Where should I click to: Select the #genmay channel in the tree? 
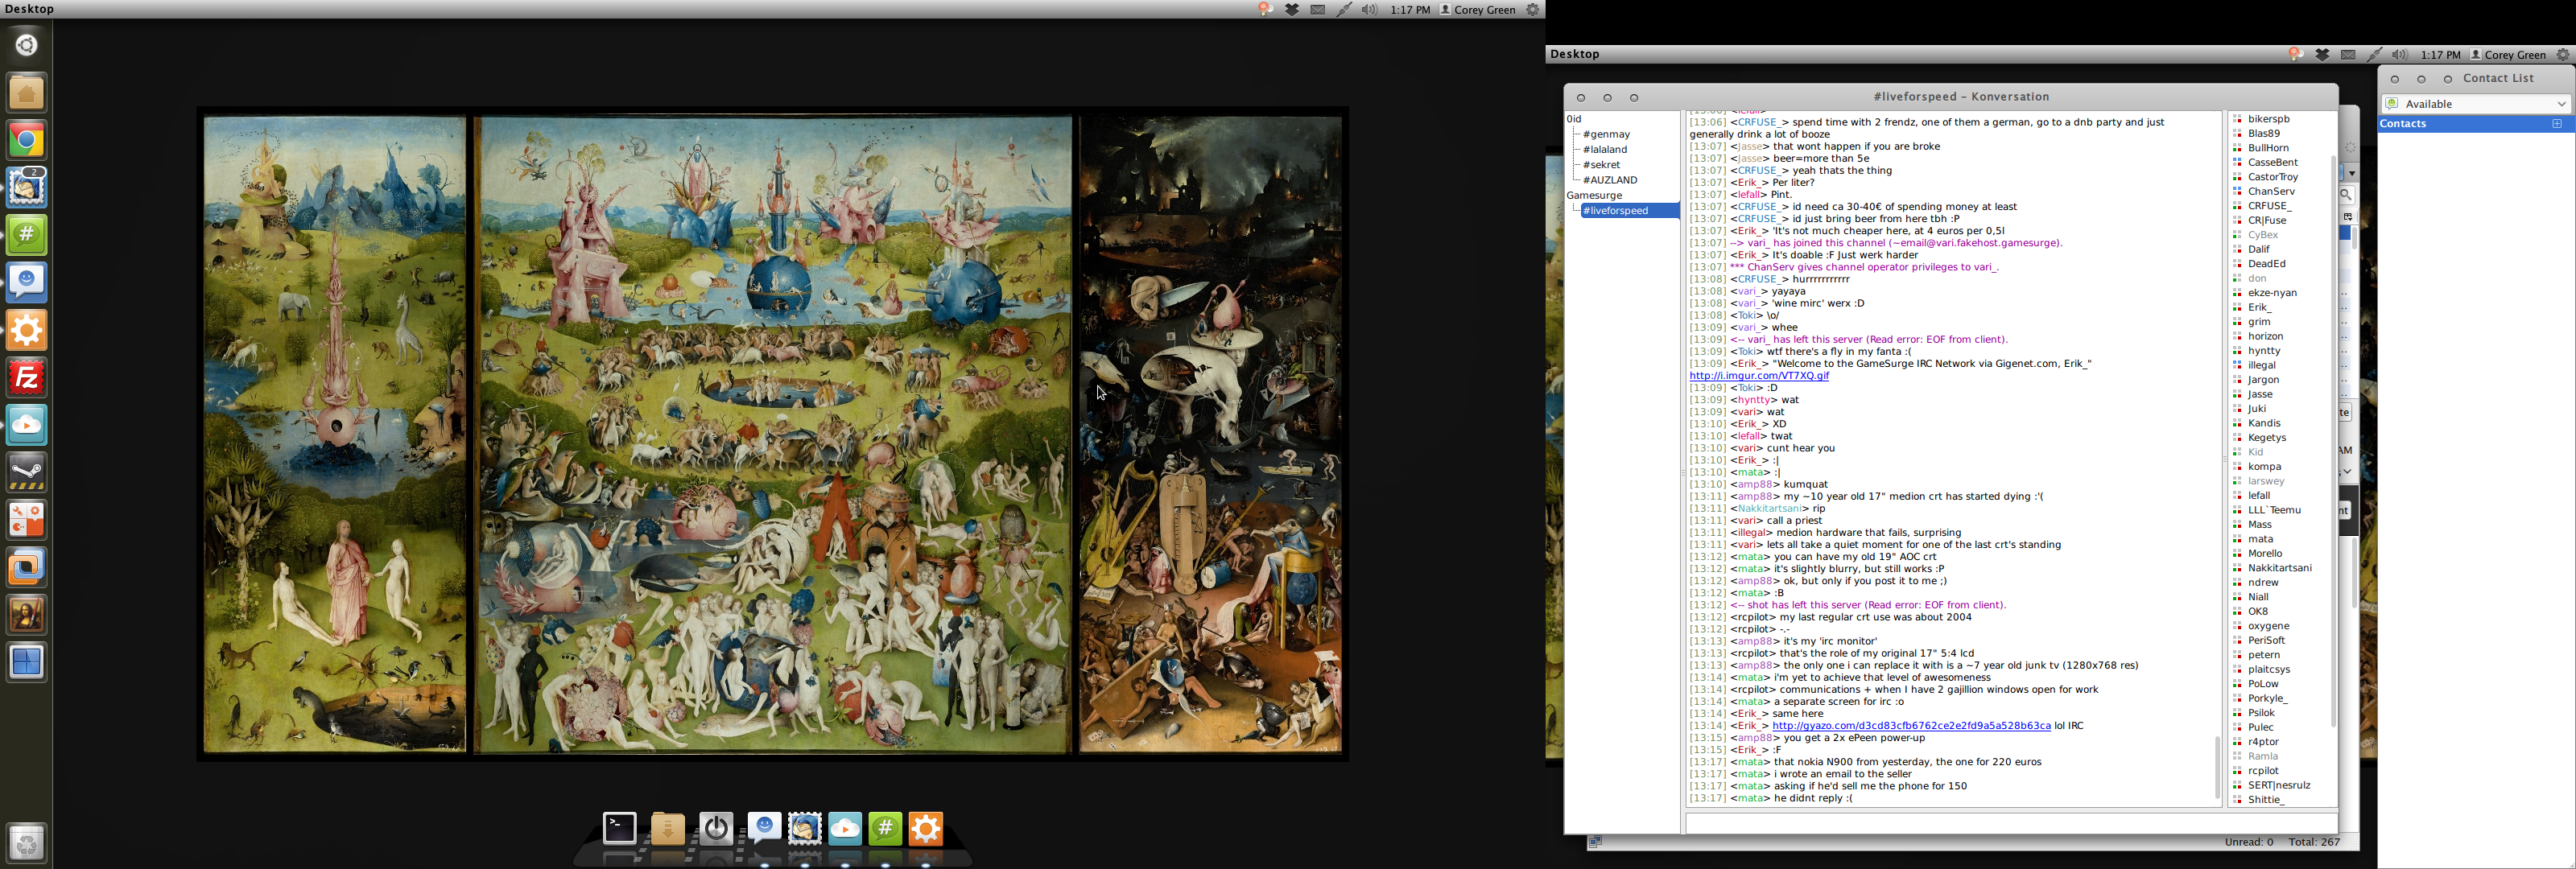point(1606,134)
